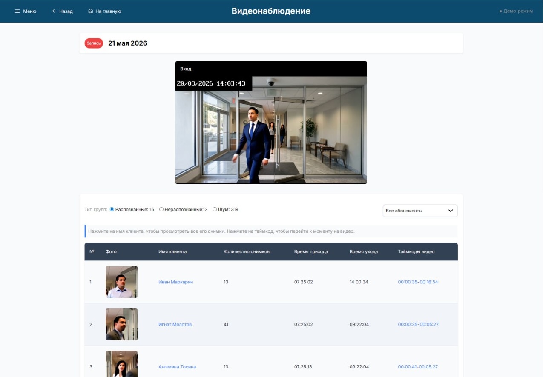Click the Таймкоды видео column header

coord(416,251)
